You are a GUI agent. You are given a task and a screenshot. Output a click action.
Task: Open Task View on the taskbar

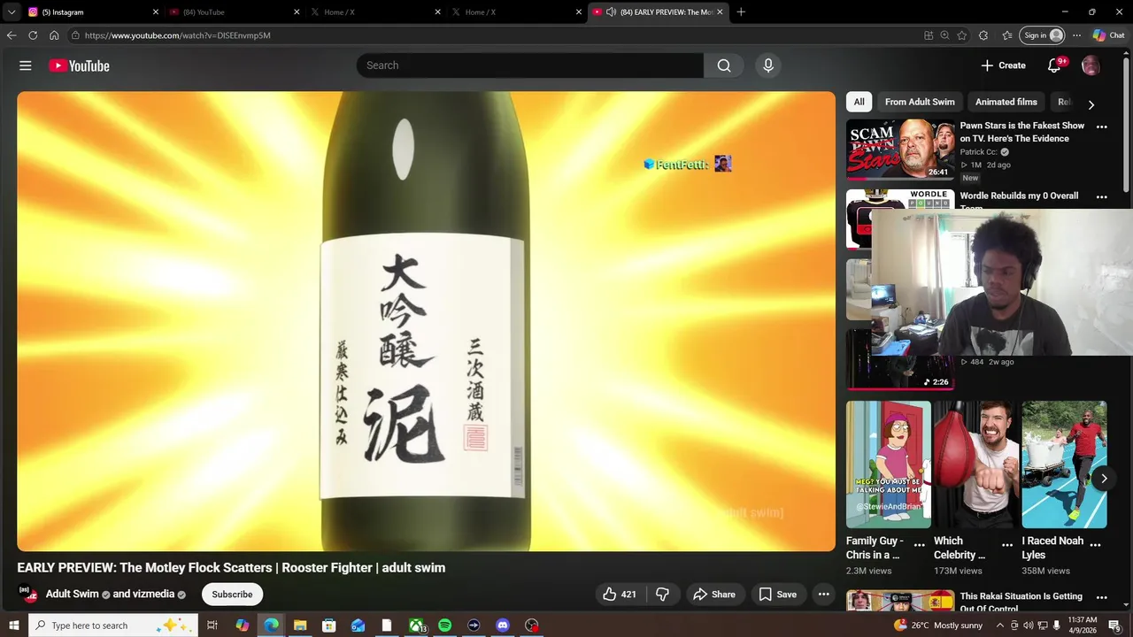coord(212,625)
